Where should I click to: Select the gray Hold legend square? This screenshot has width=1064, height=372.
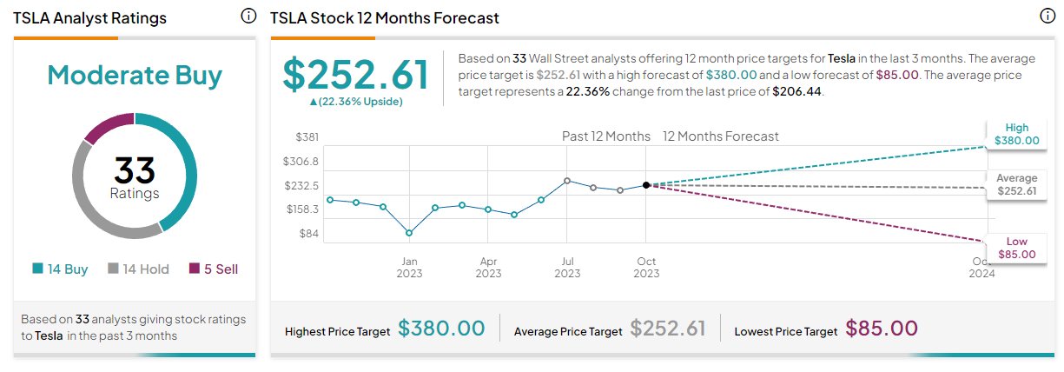point(113,269)
